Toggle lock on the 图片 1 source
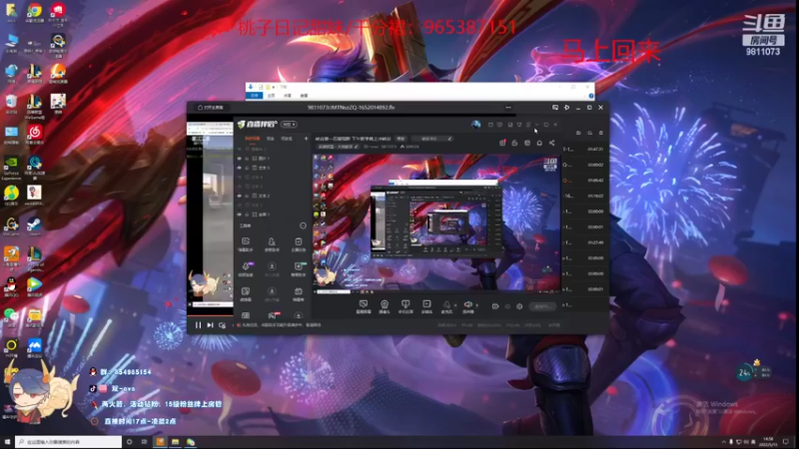799x449 pixels. pyautogui.click(x=247, y=159)
